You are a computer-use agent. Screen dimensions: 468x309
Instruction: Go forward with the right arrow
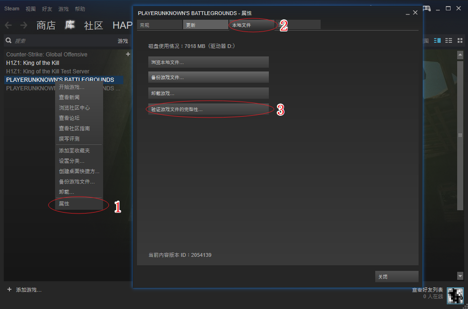coord(24,25)
